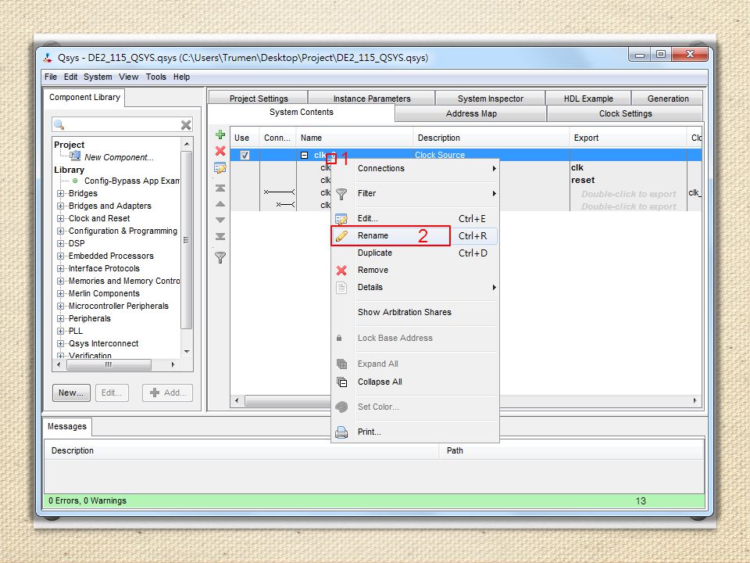Click the component library search field
This screenshot has width=750, height=563.
[x=122, y=125]
